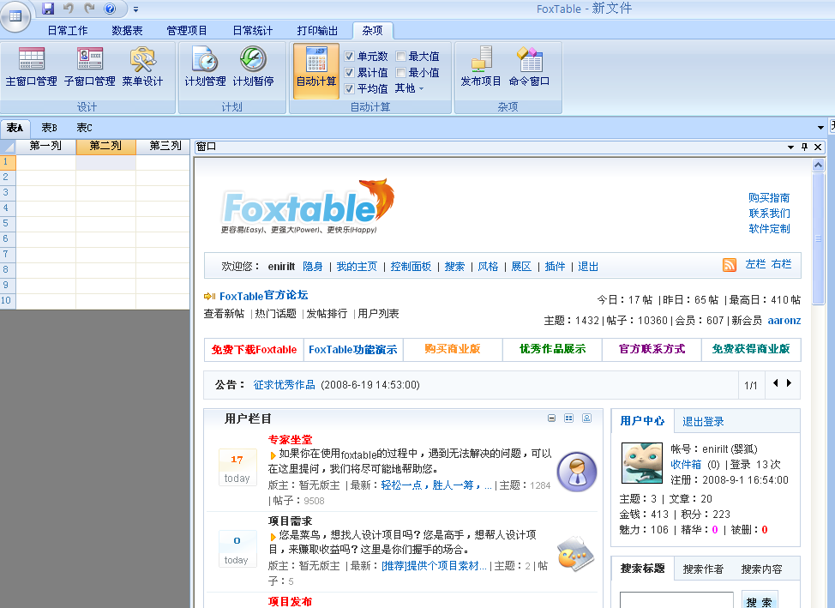Click the 项目需求 forum pacman icon
This screenshot has height=608, width=835.
click(x=575, y=554)
